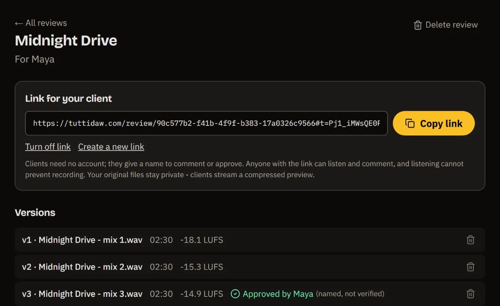Delete version v2 mix 2.wav

pos(470,267)
